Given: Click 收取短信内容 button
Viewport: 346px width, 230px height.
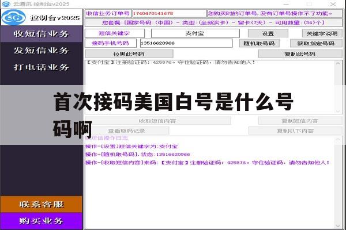Looking at the screenshot, I should coord(157,121).
